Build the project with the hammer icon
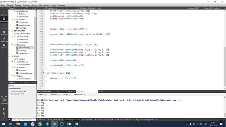This screenshot has width=226, height=127. pyautogui.click(x=4, y=117)
